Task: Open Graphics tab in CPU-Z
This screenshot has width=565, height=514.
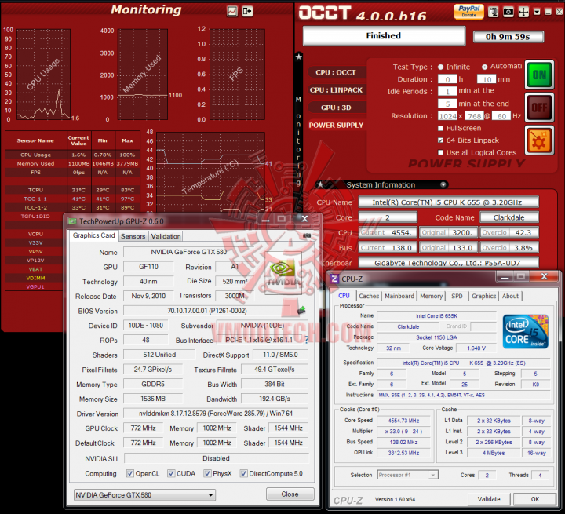Action: (x=483, y=296)
